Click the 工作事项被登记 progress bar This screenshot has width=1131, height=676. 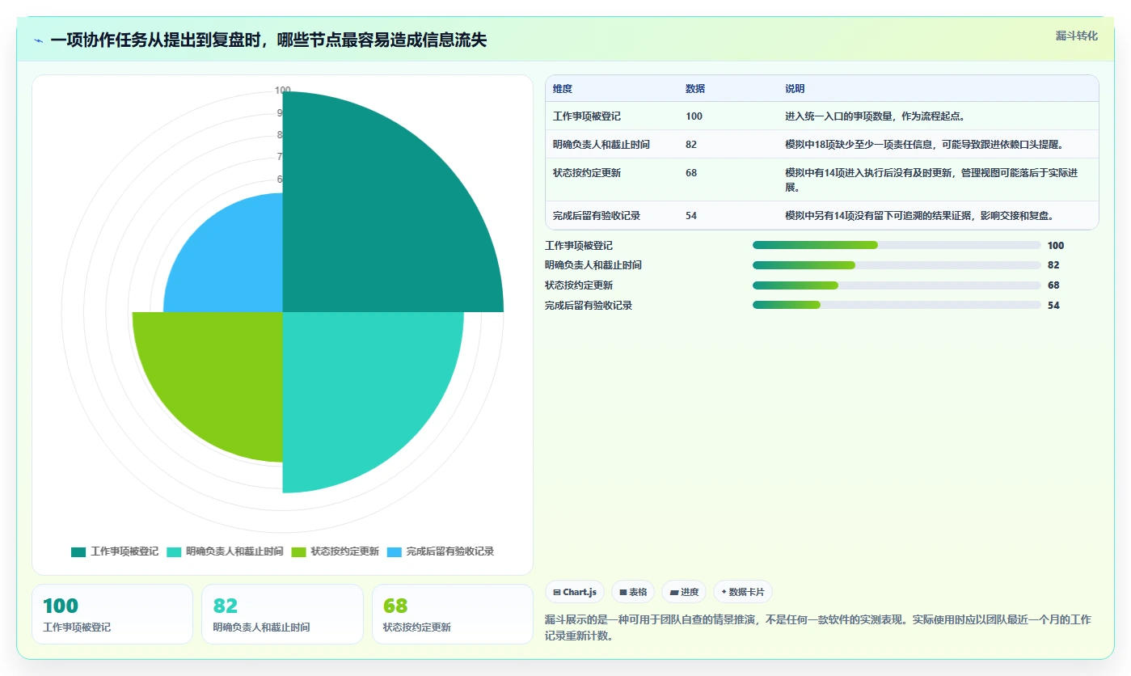(897, 245)
